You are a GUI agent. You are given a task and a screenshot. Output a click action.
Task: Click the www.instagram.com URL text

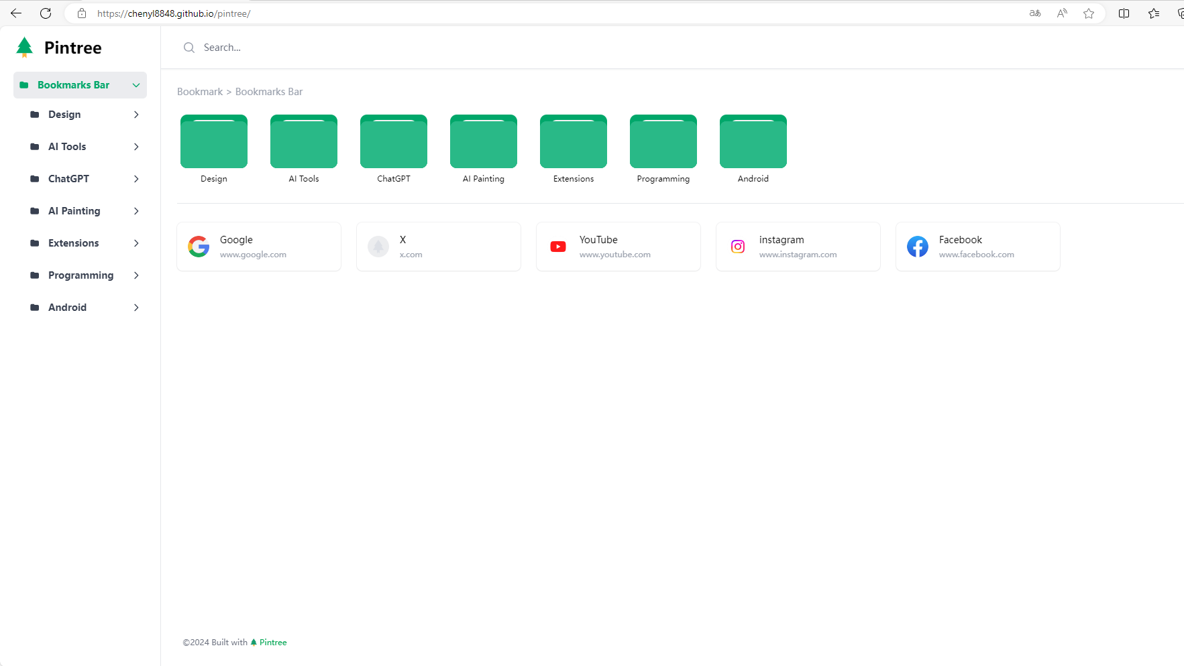pyautogui.click(x=798, y=255)
